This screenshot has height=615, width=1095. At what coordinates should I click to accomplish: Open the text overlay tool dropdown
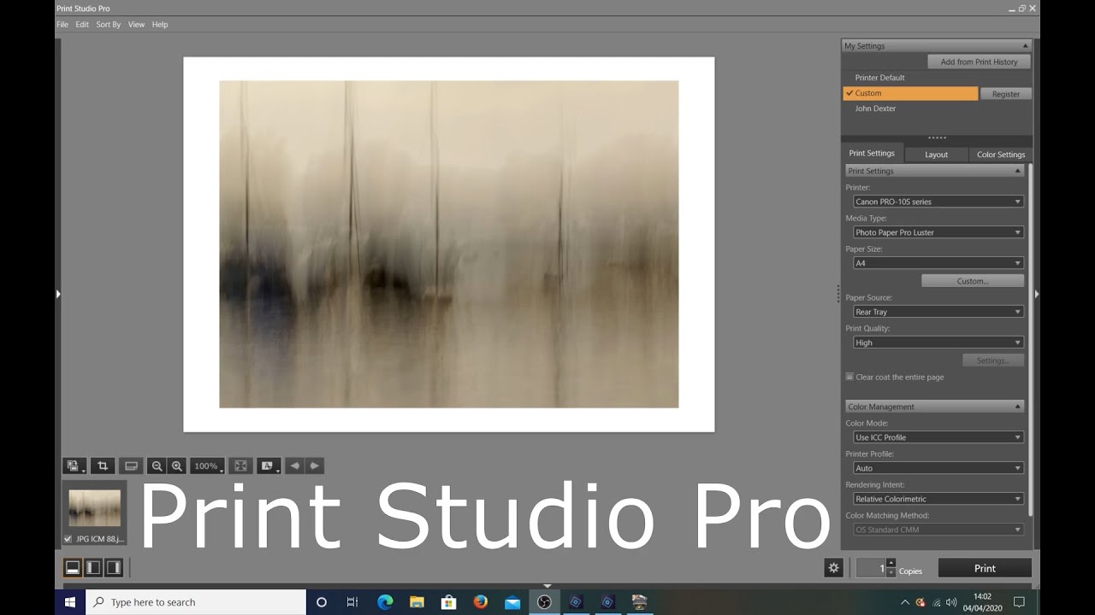coord(269,466)
